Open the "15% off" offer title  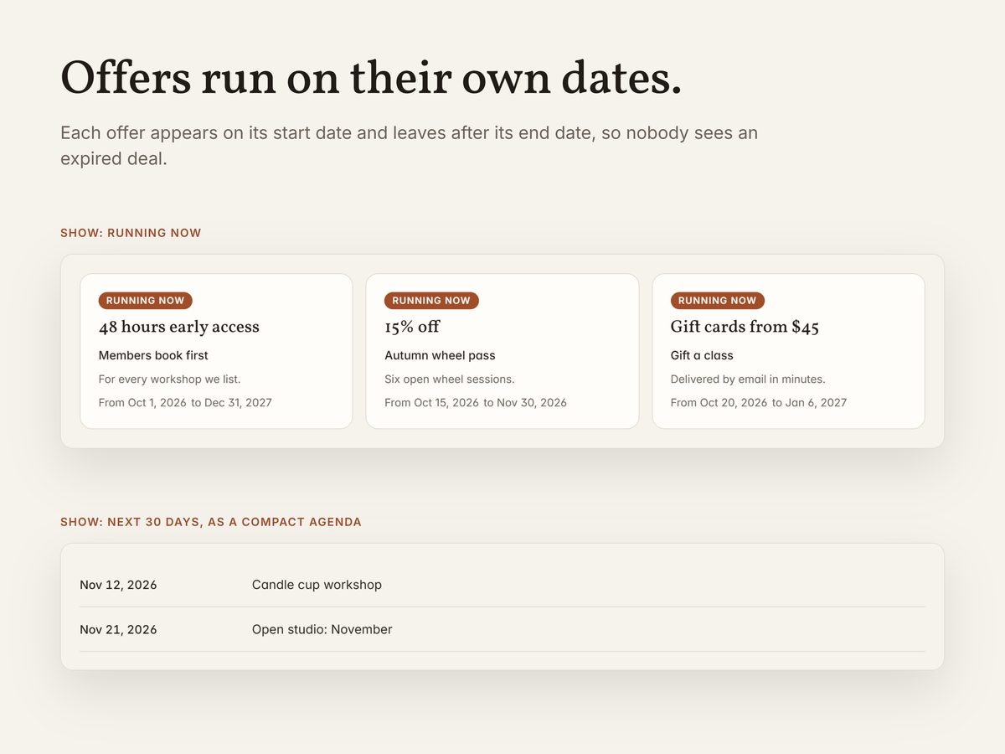(x=412, y=327)
